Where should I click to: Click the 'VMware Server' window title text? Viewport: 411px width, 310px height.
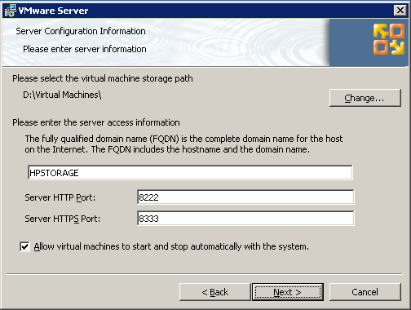coord(53,11)
